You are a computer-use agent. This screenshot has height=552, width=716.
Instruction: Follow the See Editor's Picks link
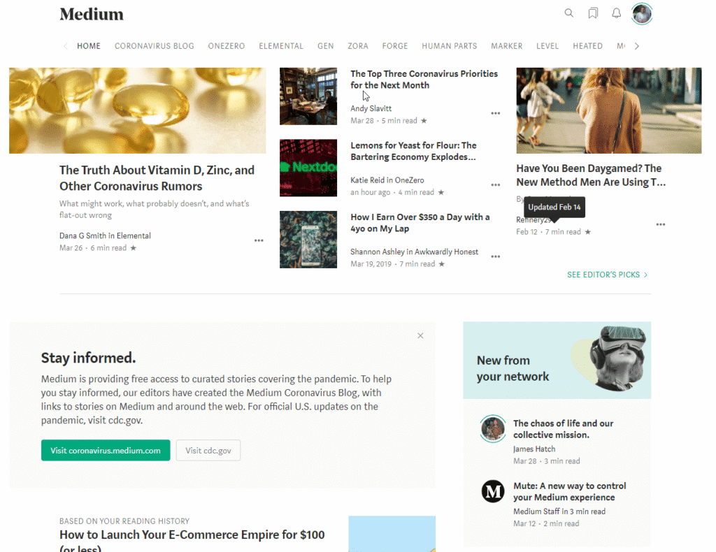point(607,275)
